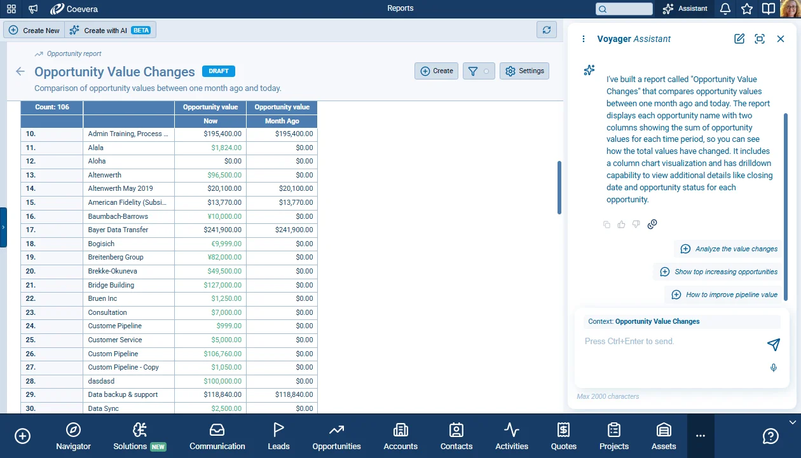The width and height of the screenshot is (801, 458).
Task: Click the report table vertical scrollbar
Action: tap(559, 188)
